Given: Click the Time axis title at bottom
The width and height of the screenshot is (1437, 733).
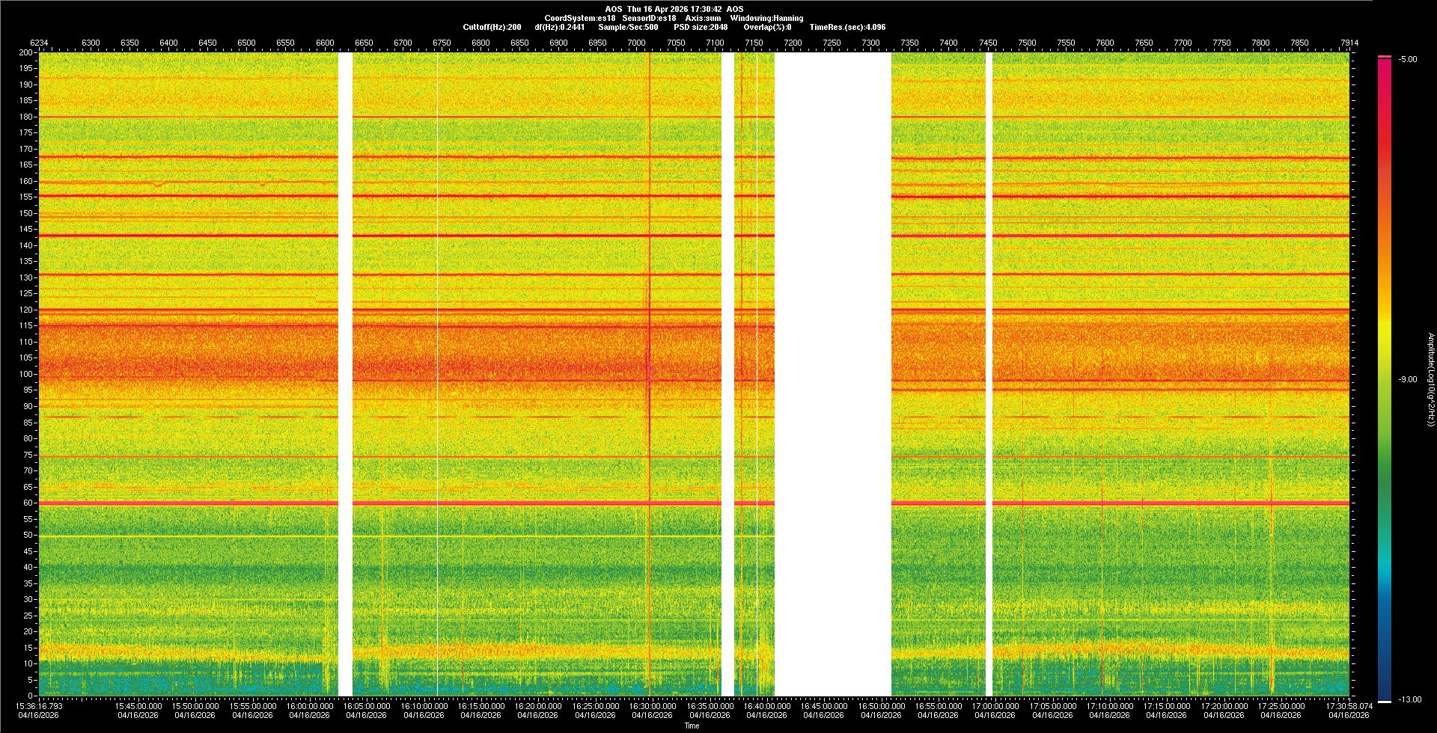Looking at the screenshot, I should (692, 726).
